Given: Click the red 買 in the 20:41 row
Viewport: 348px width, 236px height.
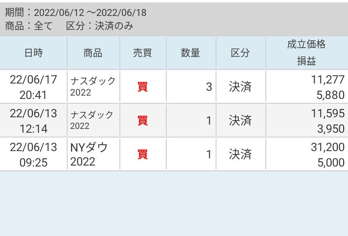Looking at the screenshot, I should pos(143,87).
